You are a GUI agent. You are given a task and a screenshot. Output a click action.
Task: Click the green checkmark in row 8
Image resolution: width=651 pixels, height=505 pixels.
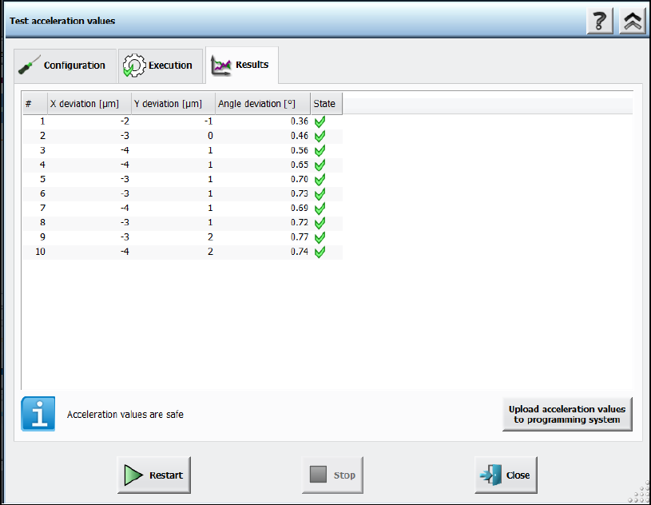click(x=320, y=223)
